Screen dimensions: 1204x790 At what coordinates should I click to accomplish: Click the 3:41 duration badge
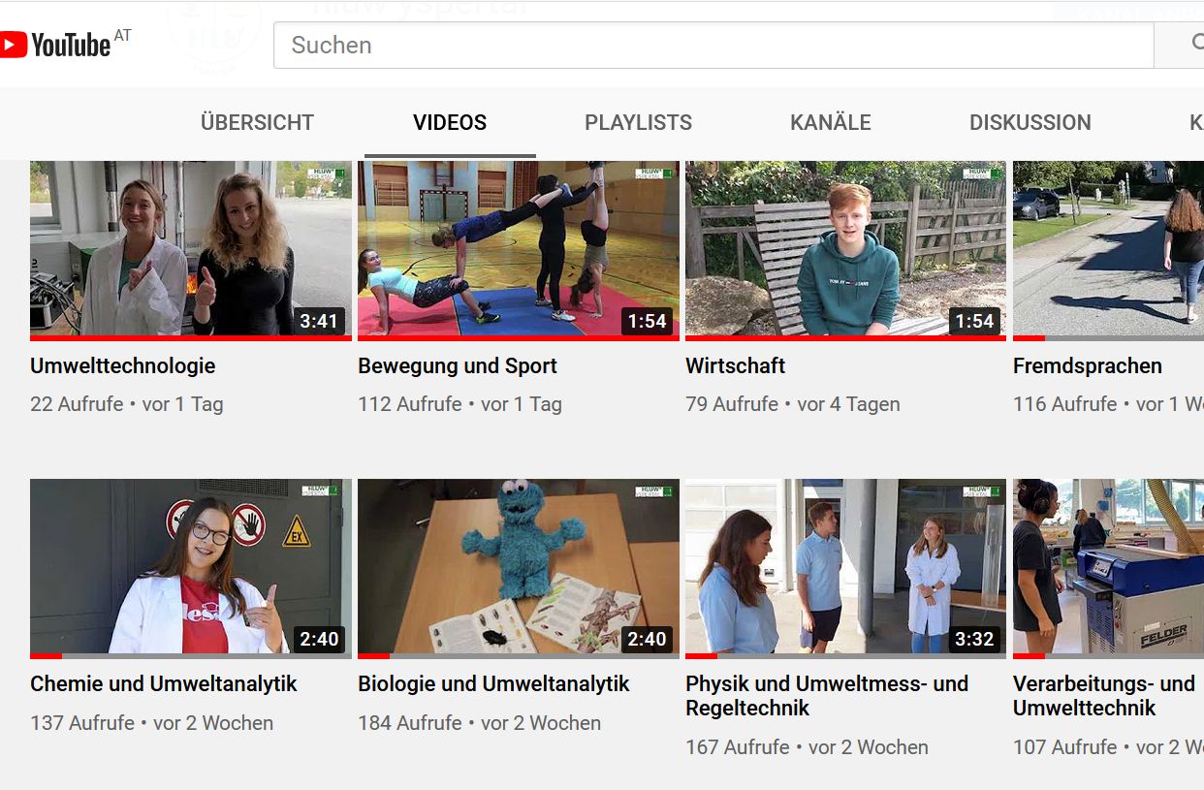coord(318,321)
